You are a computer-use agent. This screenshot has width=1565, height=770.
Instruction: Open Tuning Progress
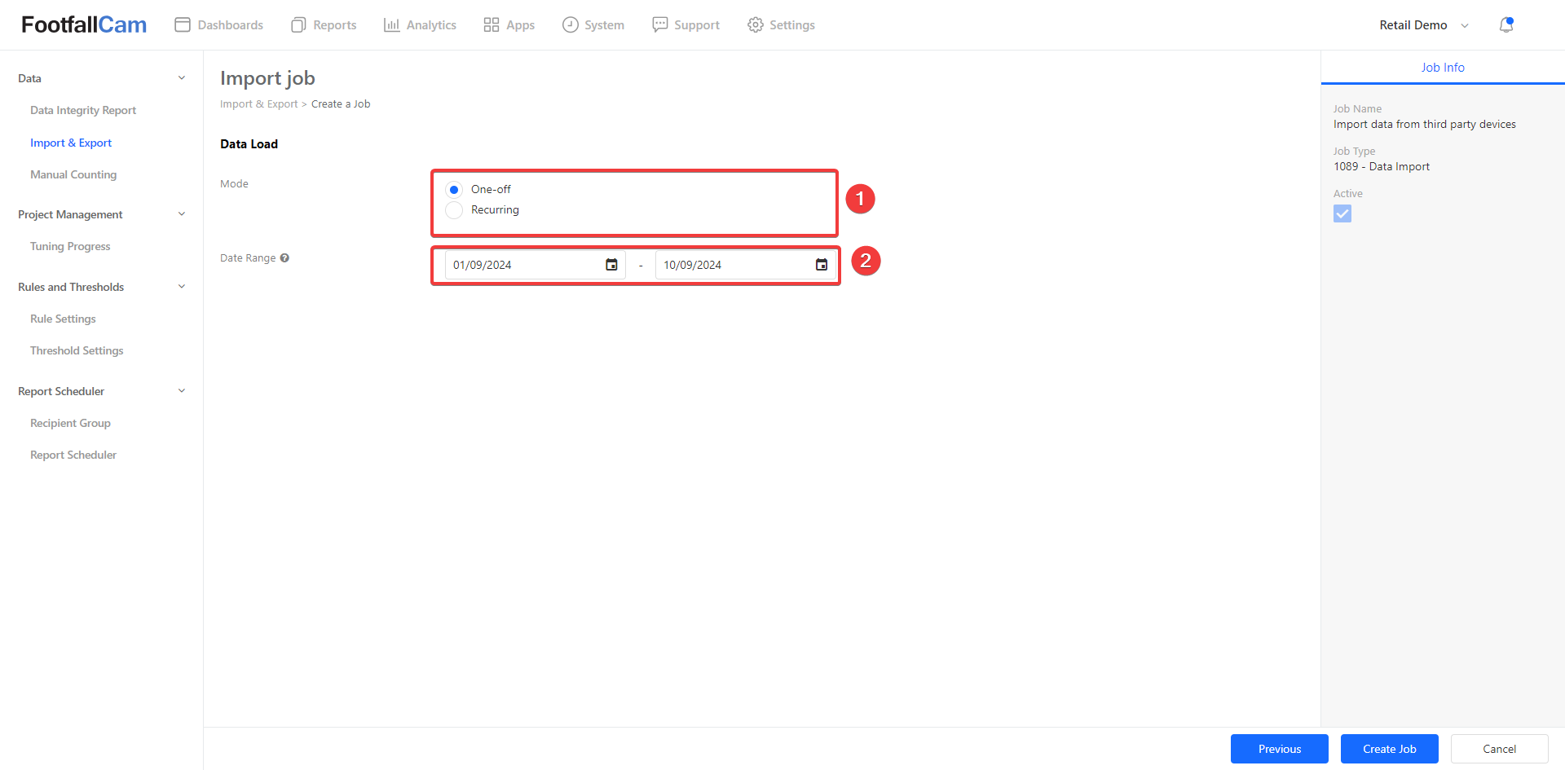70,246
